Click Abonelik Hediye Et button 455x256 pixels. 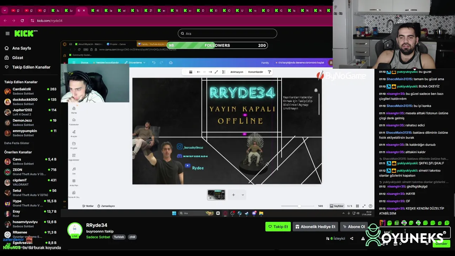point(315,226)
